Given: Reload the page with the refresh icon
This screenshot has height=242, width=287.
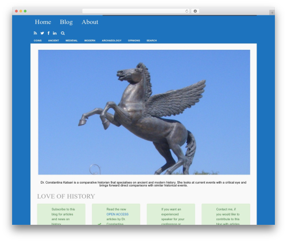Looking at the screenshot, I should tap(187, 11).
